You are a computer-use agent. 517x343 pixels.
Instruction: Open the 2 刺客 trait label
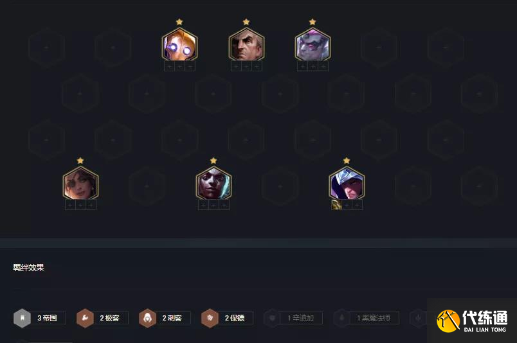pyautogui.click(x=172, y=318)
